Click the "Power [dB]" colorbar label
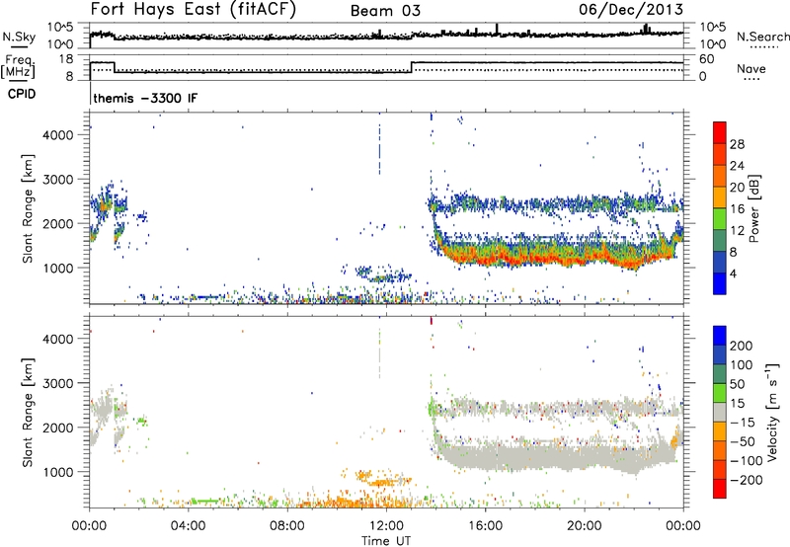Viewport: 790px width, 547px height. pyautogui.click(x=753, y=208)
